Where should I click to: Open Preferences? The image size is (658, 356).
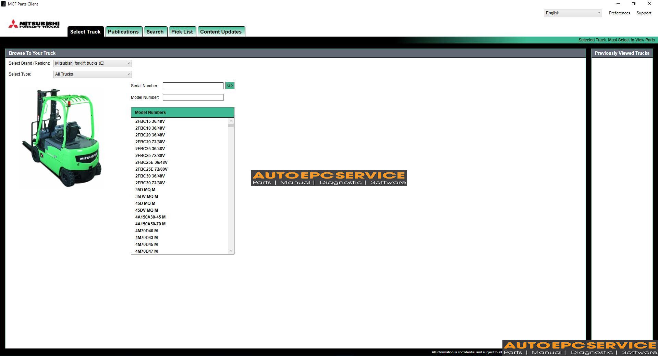(619, 13)
